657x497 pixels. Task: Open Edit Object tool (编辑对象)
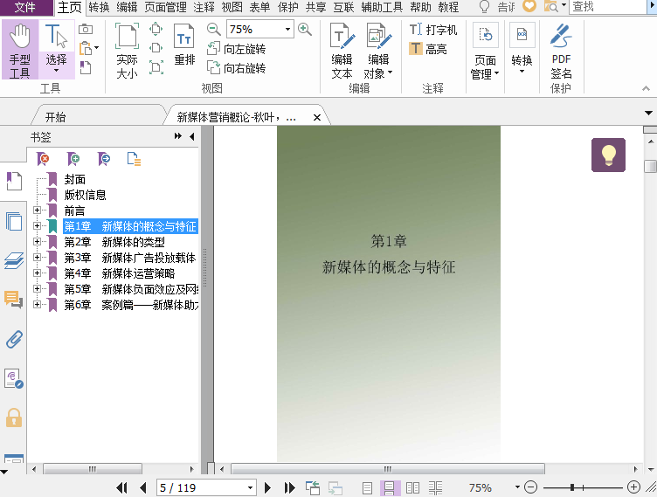coord(378,51)
